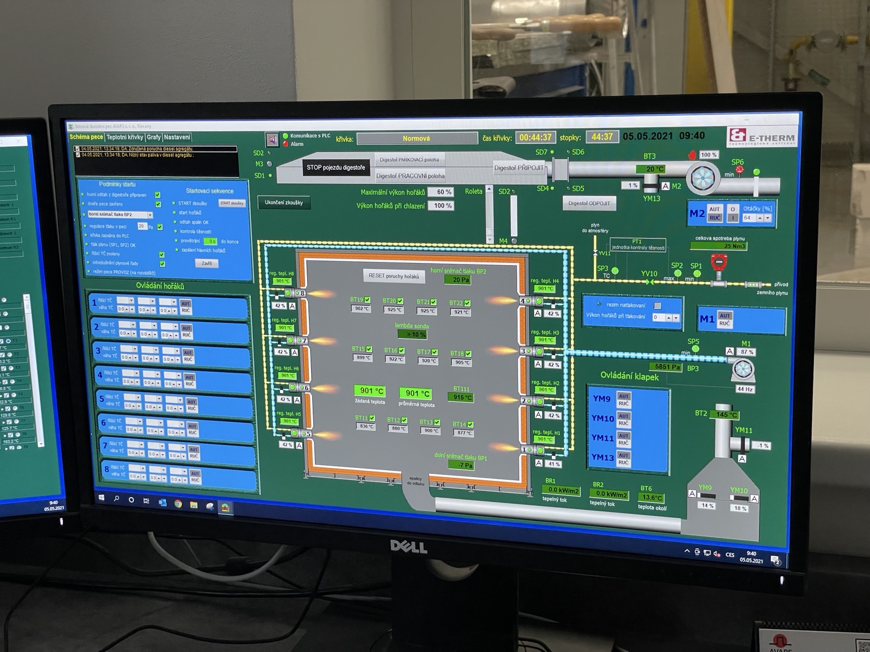Click the Windows taskbar search icon

click(116, 499)
